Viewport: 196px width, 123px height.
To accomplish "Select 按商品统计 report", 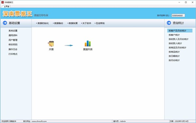I will pyautogui.click(x=174, y=52).
